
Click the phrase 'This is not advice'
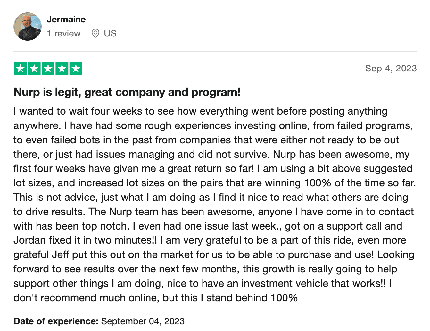click(55, 198)
